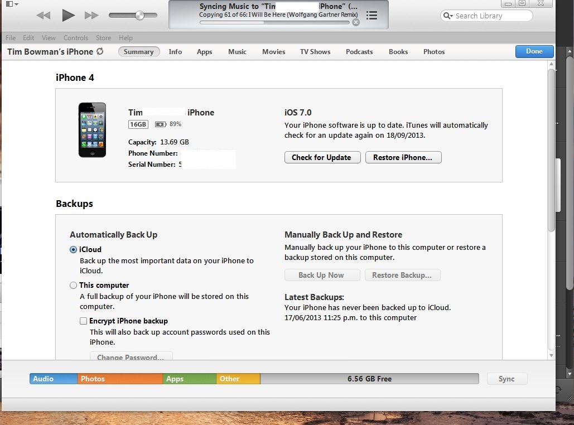Click the background window scroll down arrow
574x425 pixels.
[x=570, y=374]
